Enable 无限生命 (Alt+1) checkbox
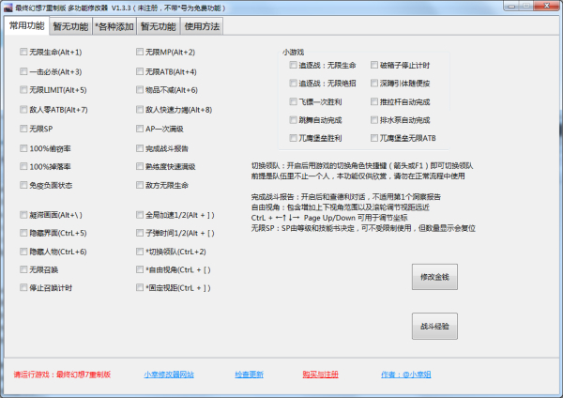Image resolution: width=563 pixels, height=398 pixels. pyautogui.click(x=23, y=53)
